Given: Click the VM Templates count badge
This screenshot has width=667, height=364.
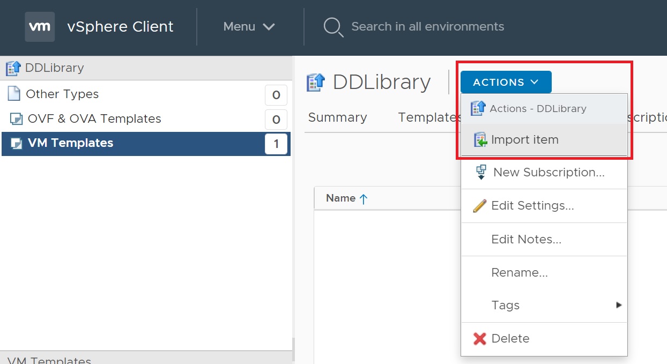Looking at the screenshot, I should point(276,144).
